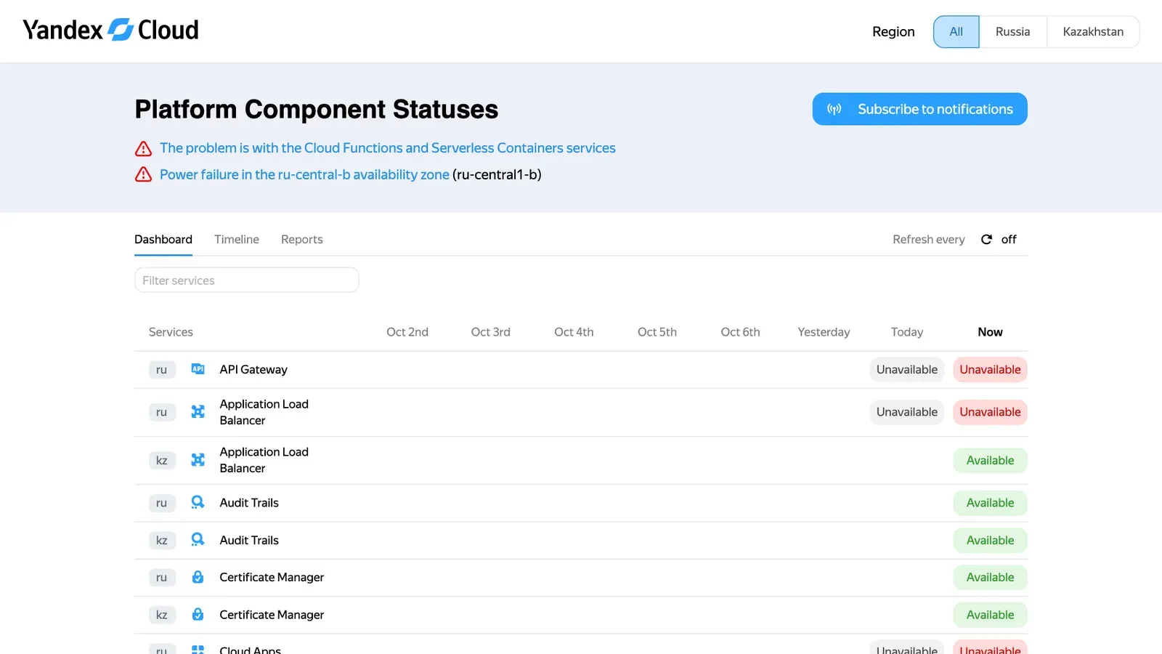Click the kz Application Load Balancer icon
This screenshot has height=654, width=1162.
[x=198, y=460]
